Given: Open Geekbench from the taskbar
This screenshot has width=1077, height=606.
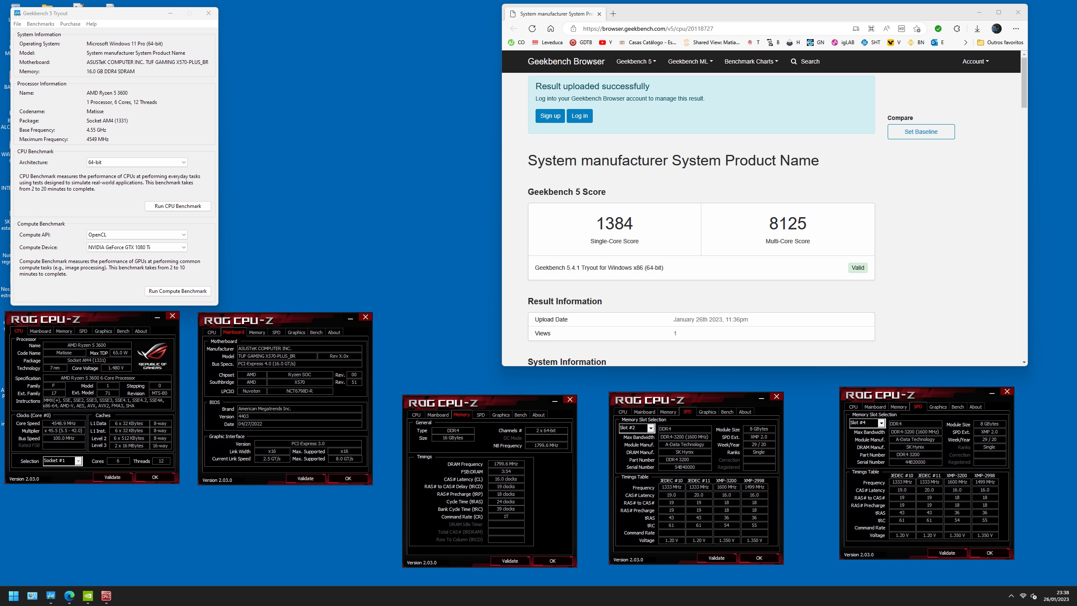Looking at the screenshot, I should click(x=50, y=596).
